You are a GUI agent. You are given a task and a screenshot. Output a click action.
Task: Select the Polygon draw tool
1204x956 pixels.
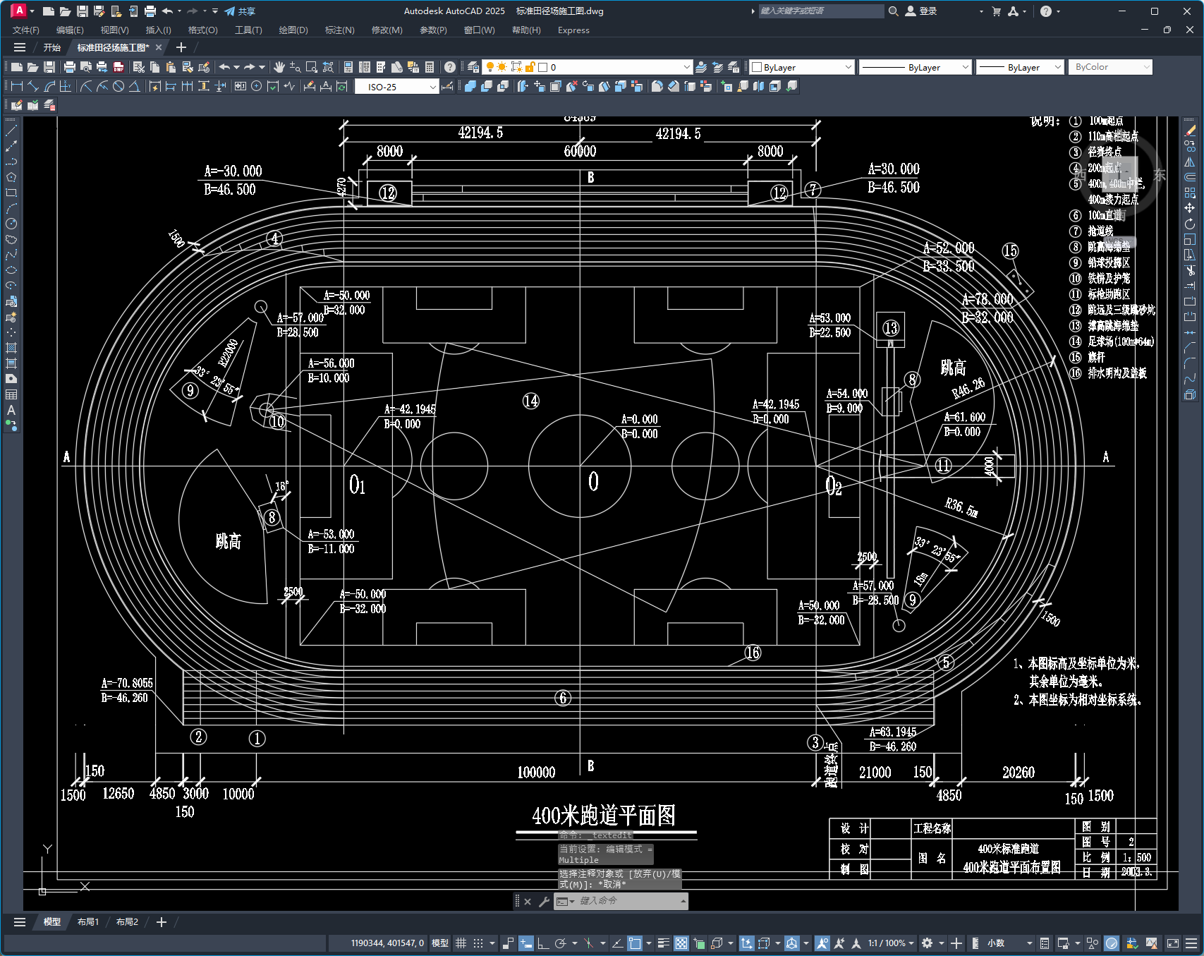11,177
